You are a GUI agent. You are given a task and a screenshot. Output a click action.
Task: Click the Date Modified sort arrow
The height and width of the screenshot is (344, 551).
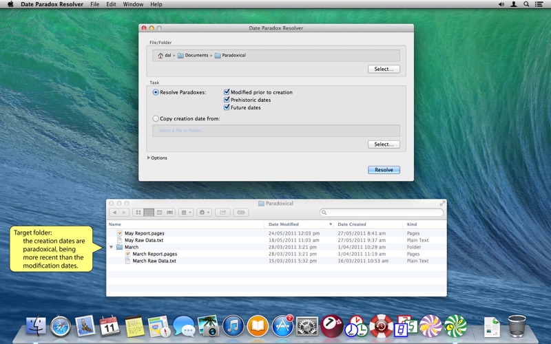331,224
